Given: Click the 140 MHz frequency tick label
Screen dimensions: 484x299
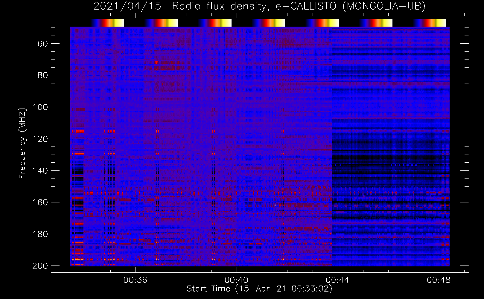Looking at the screenshot, I should point(40,170).
